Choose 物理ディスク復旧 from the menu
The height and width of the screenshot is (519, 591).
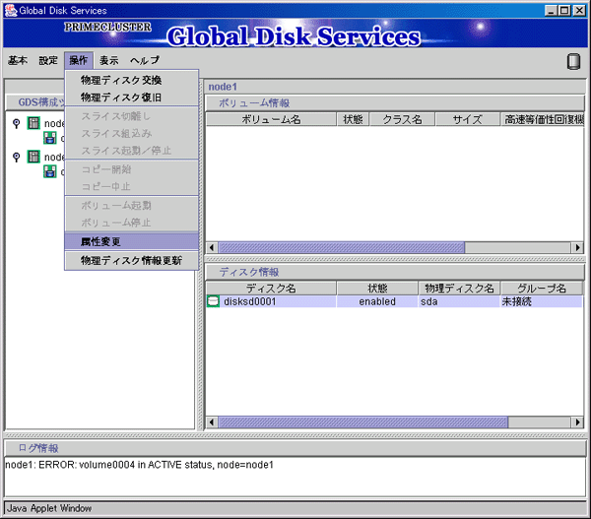pyautogui.click(x=132, y=97)
